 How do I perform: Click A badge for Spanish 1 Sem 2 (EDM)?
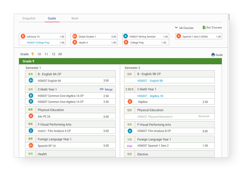coord(179,36)
